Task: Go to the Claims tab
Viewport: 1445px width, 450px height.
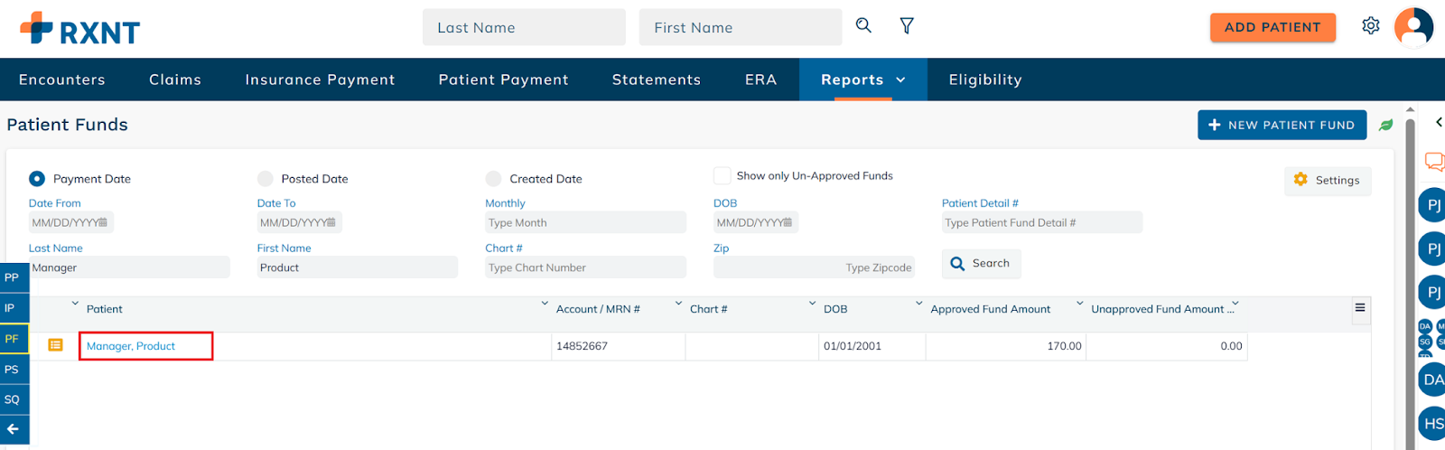Action: tap(175, 80)
